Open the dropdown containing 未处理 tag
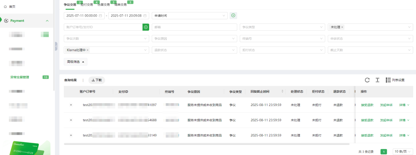The image size is (416, 155). (370, 27)
